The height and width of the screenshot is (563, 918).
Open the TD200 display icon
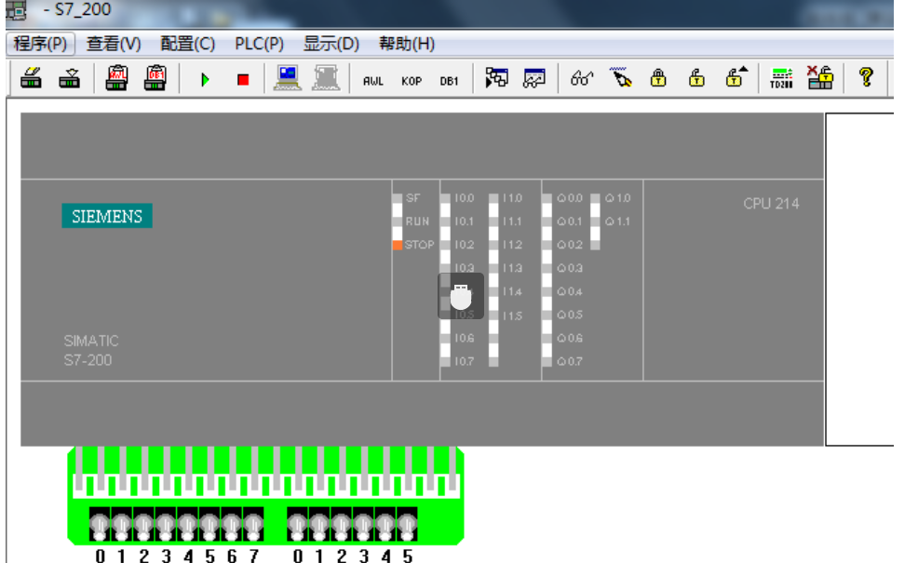[781, 78]
